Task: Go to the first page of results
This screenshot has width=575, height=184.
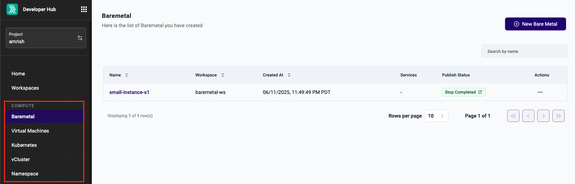Action: tap(513, 116)
